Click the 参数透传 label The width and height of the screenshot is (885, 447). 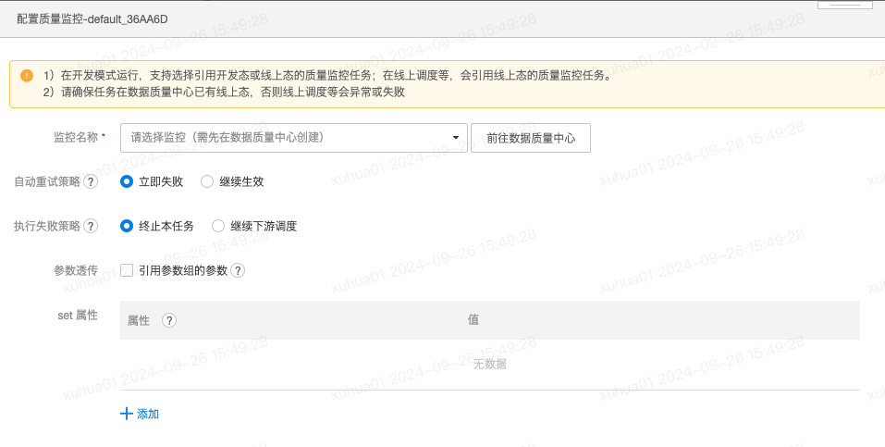76,270
